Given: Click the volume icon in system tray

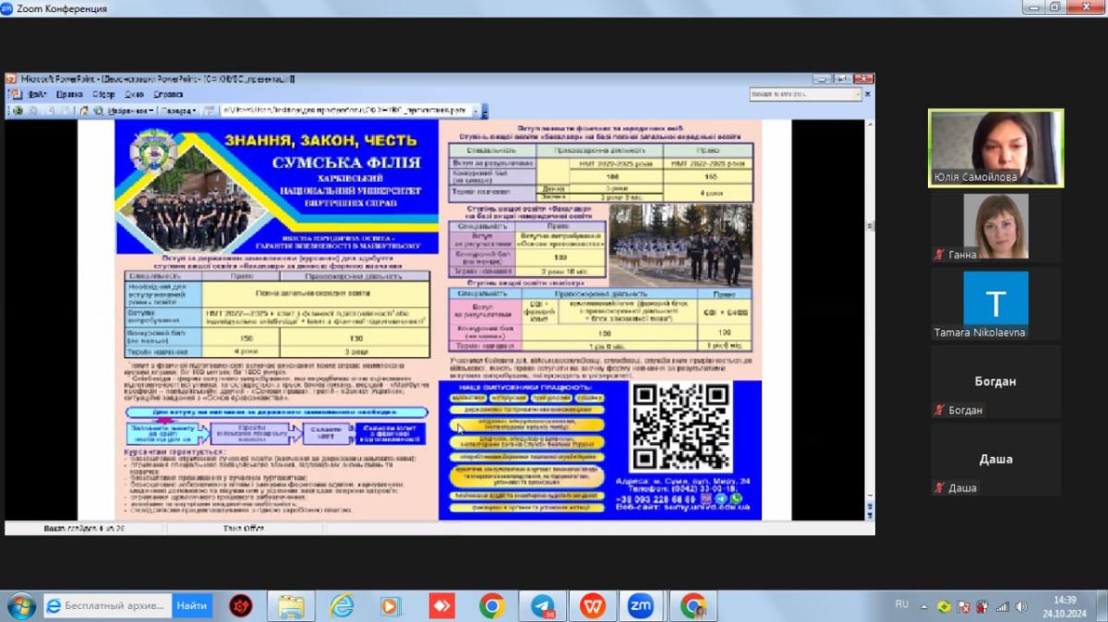Looking at the screenshot, I should 1021,606.
